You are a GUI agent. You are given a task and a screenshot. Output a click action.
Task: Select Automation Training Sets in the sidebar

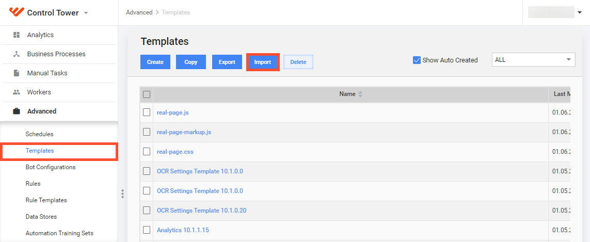coord(59,233)
